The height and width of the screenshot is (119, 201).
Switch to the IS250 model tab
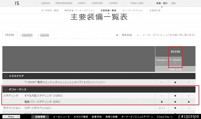pyautogui.click(x=45, y=35)
